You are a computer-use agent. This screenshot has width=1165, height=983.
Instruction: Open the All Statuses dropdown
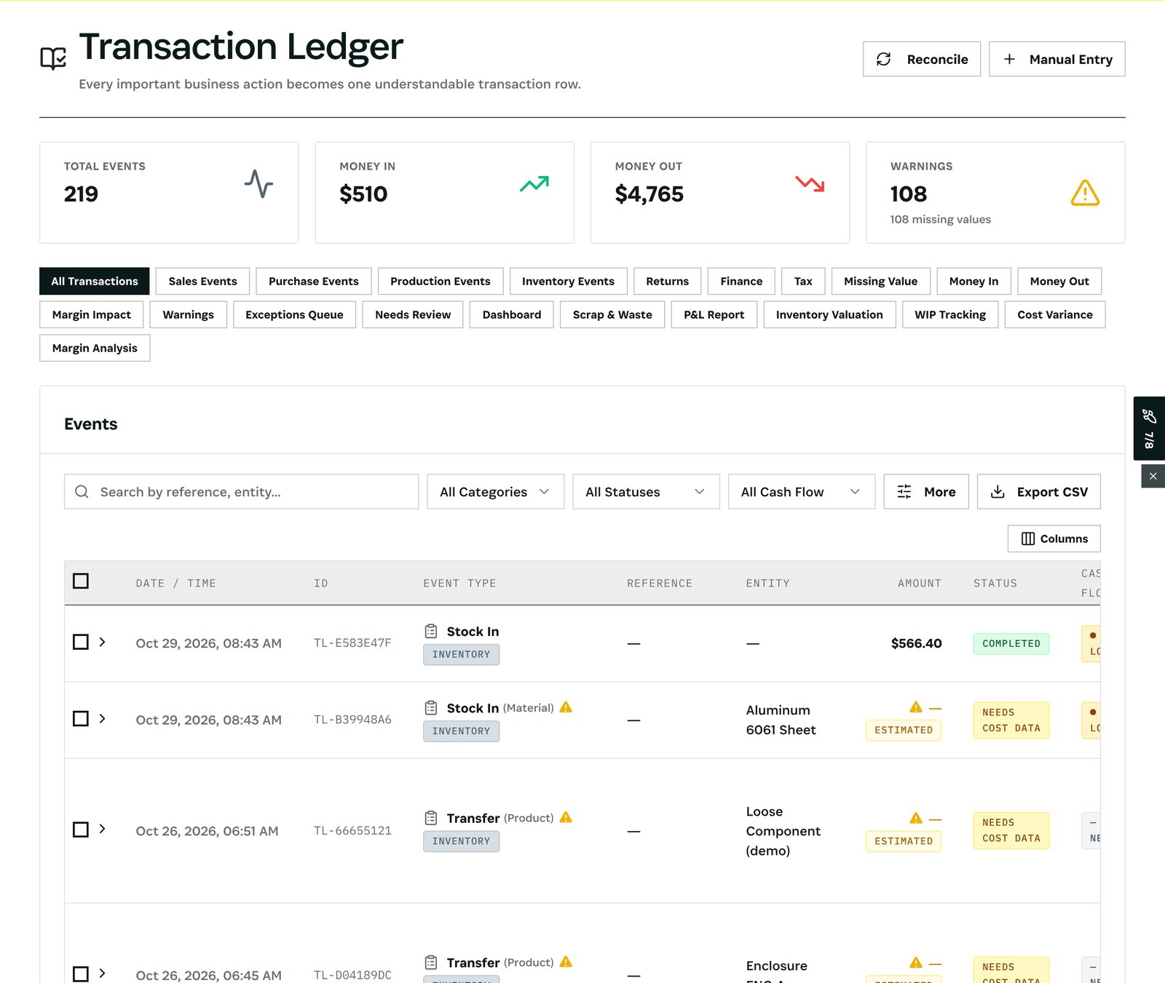tap(646, 492)
